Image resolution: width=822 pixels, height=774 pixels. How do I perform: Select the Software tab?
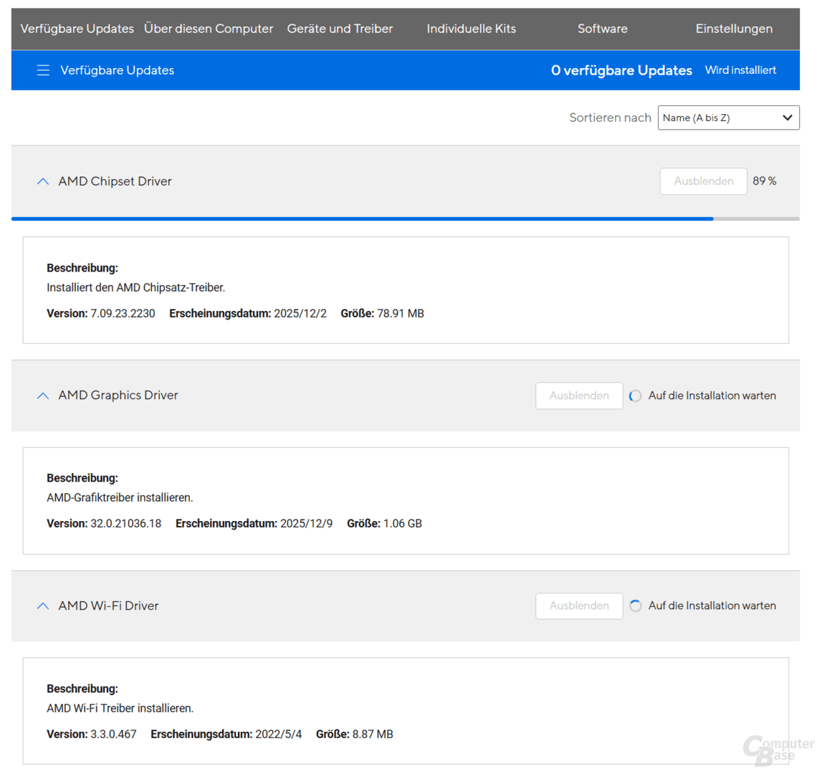tap(602, 29)
